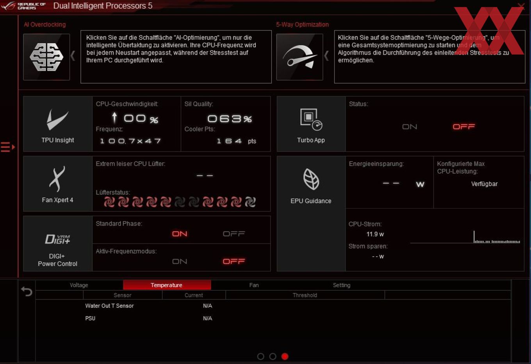Click the AI-Optimierung description box
The height and width of the screenshot is (364, 531).
coord(176,57)
